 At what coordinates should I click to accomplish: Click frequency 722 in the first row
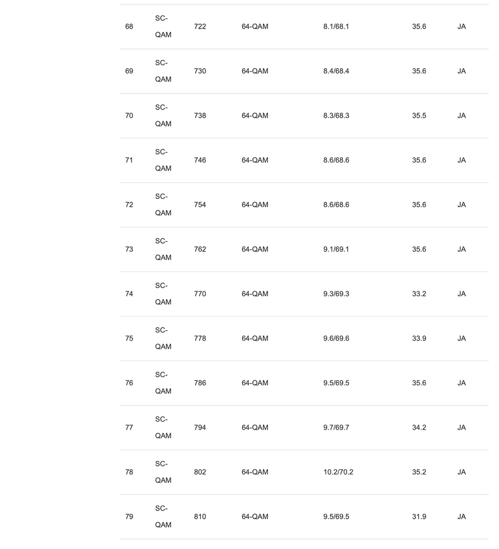pos(200,26)
